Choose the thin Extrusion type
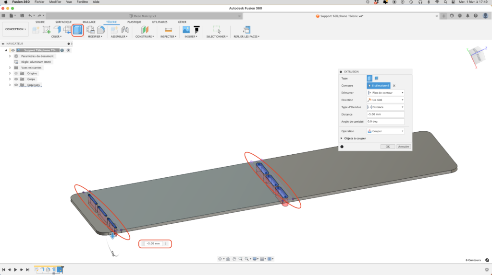This screenshot has height=275, width=492. click(377, 78)
